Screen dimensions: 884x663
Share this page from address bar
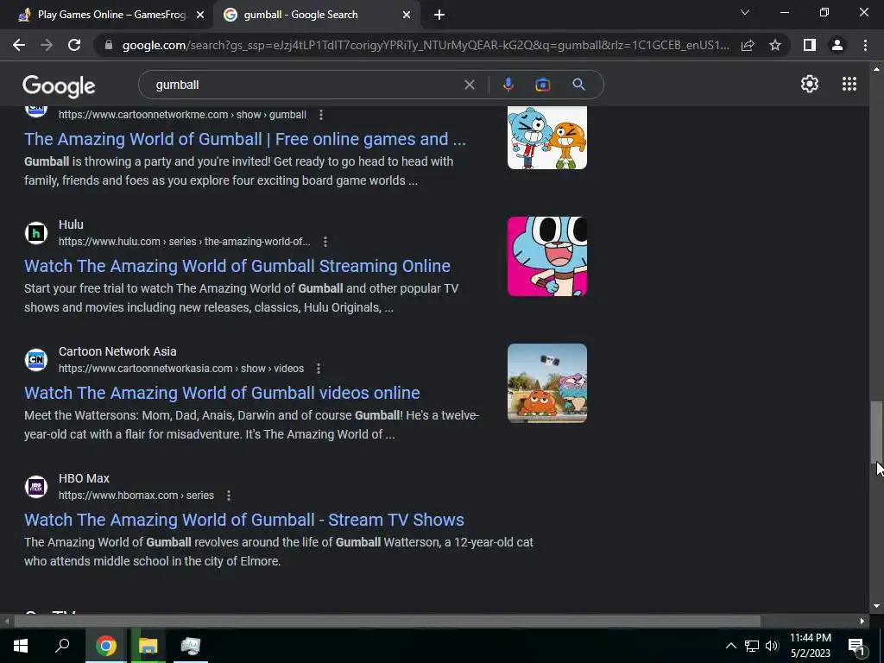[748, 45]
